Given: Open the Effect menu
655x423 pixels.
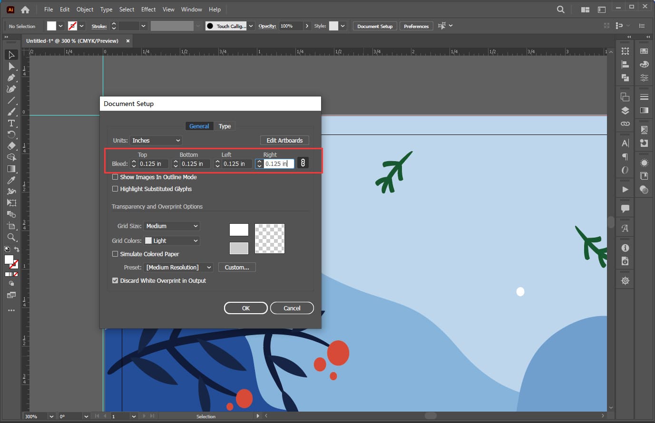Looking at the screenshot, I should [x=148, y=10].
